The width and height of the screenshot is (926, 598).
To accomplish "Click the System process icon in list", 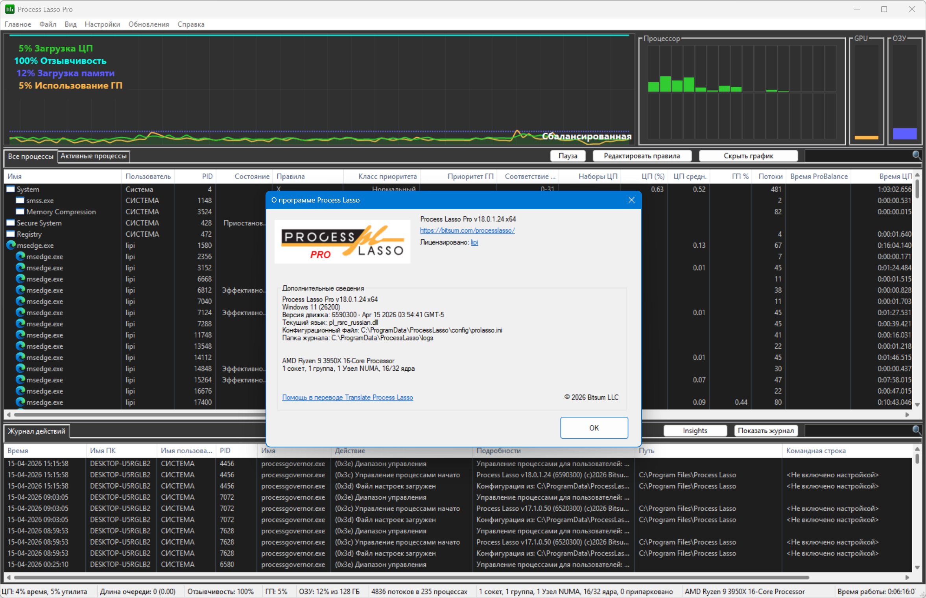I will click(x=11, y=189).
